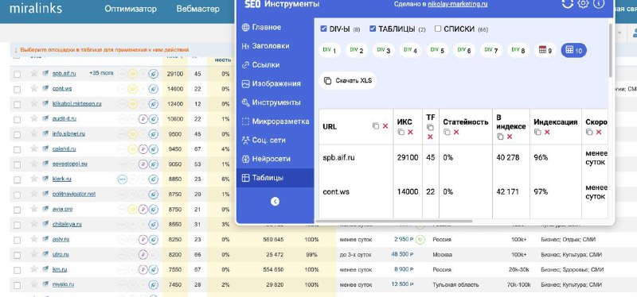This screenshot has width=637, height=297.
Task: Expand the +35 more link for spb.aif.ru
Action: [x=101, y=73]
